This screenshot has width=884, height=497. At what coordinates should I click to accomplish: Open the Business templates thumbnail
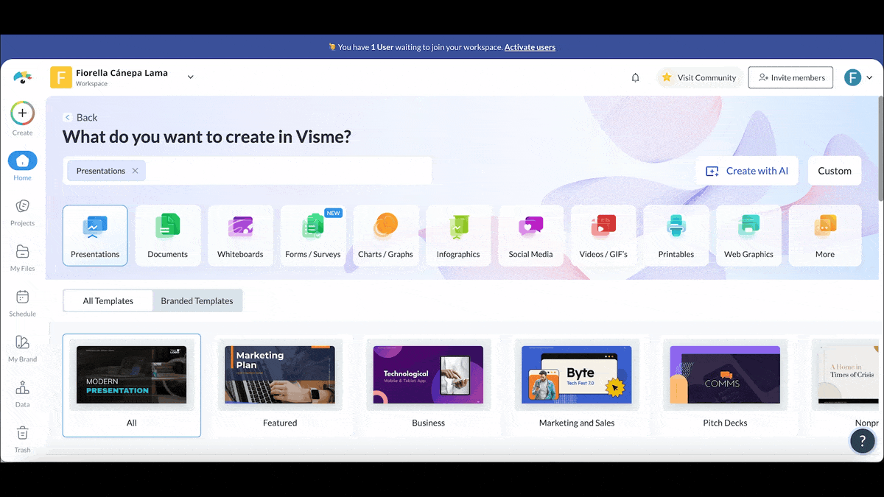428,385
